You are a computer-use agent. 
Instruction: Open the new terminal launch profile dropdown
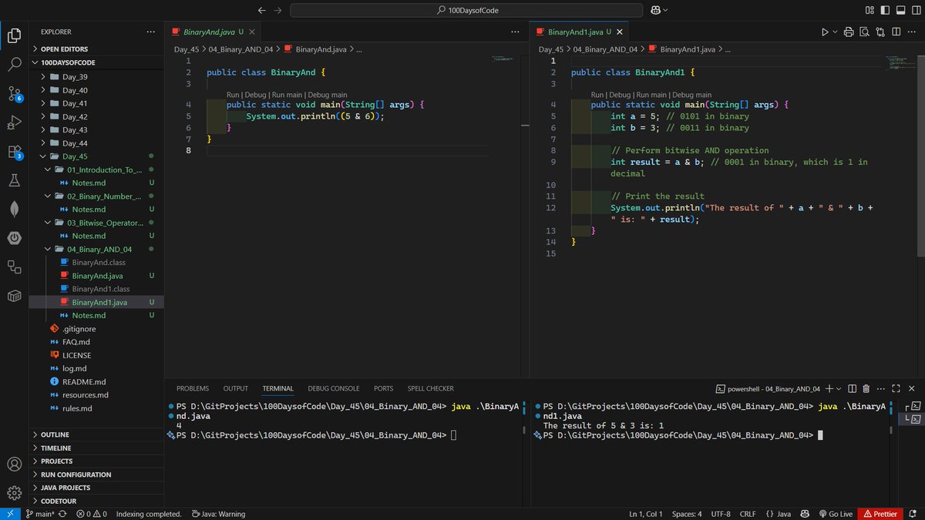[840, 388]
